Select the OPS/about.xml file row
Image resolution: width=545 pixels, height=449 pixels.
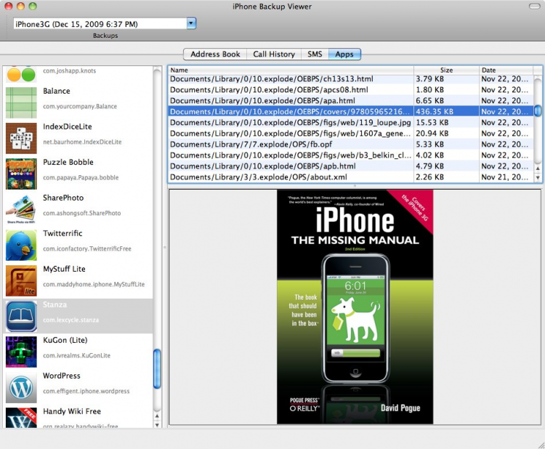[x=351, y=177]
